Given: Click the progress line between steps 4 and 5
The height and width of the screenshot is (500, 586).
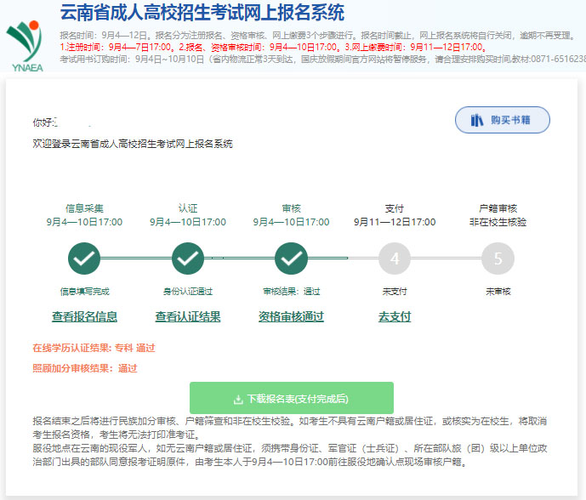Looking at the screenshot, I should (446, 258).
